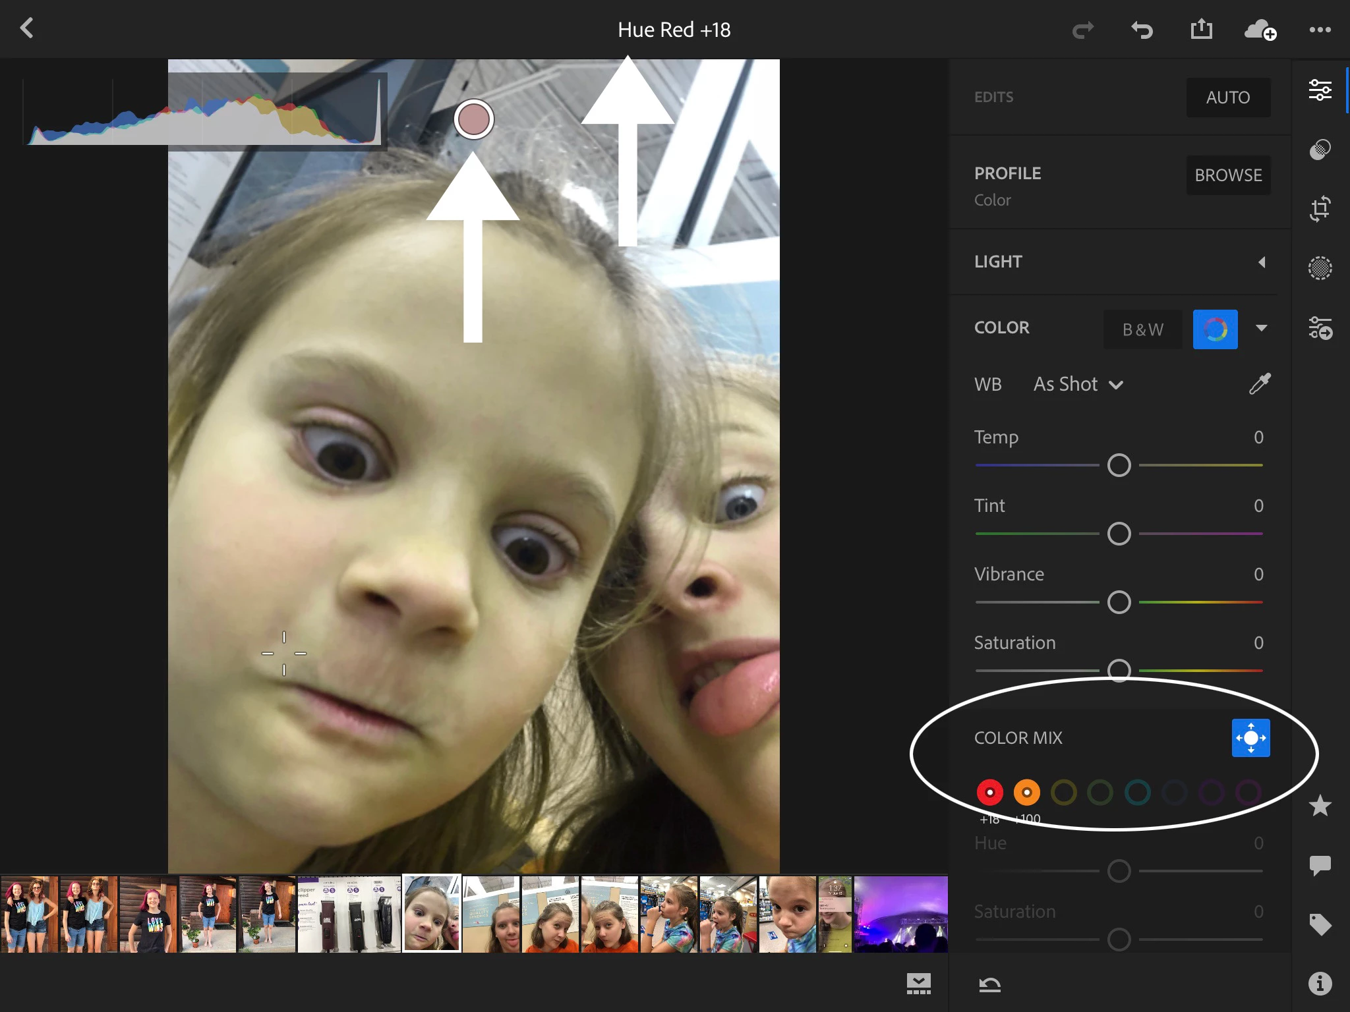Click the undo arrow icon
The height and width of the screenshot is (1012, 1350).
(1142, 30)
